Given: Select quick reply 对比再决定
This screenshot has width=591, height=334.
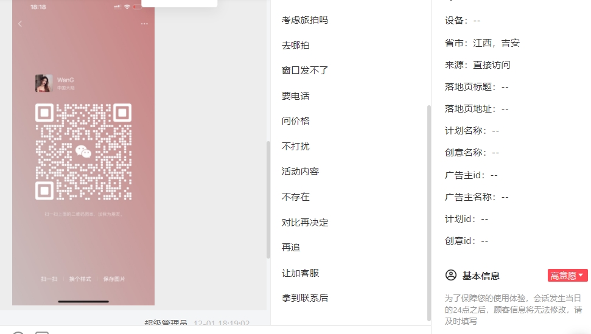Looking at the screenshot, I should (304, 222).
